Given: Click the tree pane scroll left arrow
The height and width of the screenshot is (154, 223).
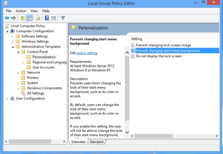Looking at the screenshot, I should [x=6, y=142].
